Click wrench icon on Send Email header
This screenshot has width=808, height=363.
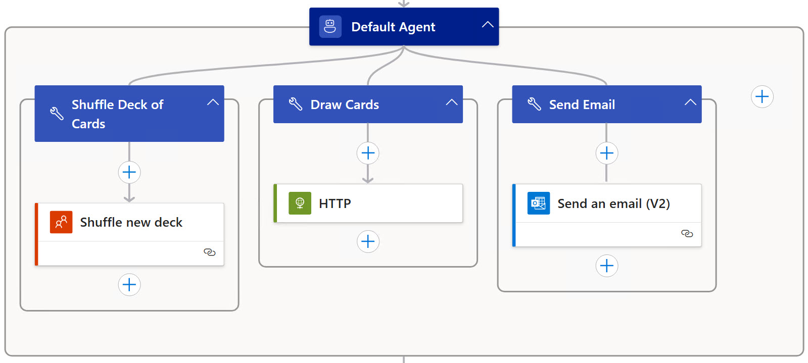(x=534, y=105)
